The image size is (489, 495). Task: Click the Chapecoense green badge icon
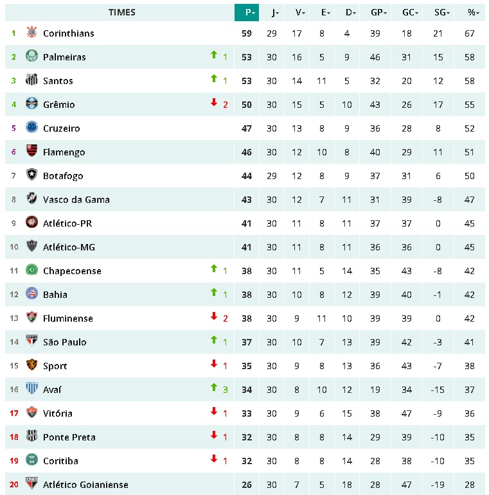[31, 270]
